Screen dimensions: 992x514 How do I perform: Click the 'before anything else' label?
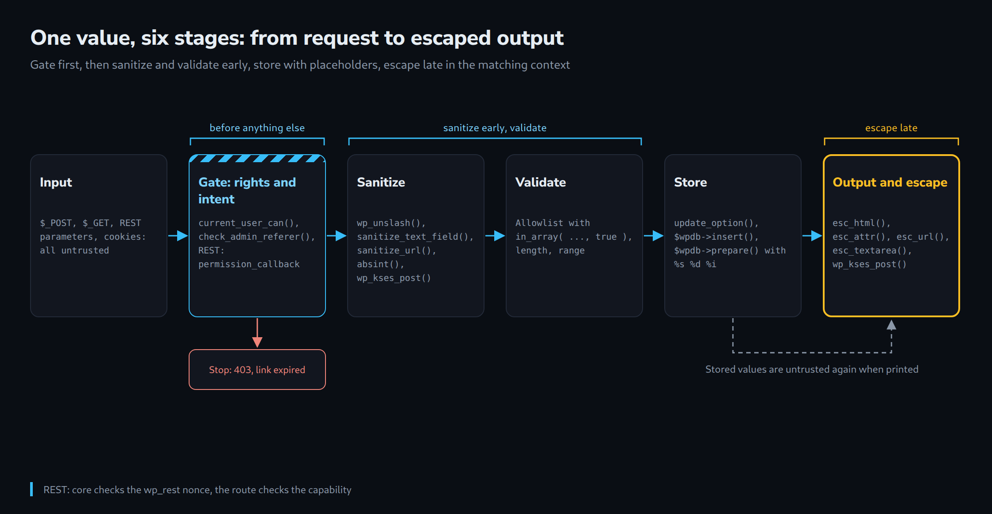(257, 128)
